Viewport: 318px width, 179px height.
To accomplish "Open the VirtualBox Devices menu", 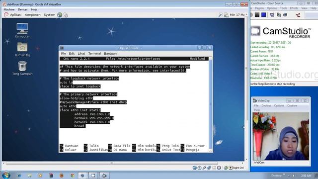I will 23,9.
